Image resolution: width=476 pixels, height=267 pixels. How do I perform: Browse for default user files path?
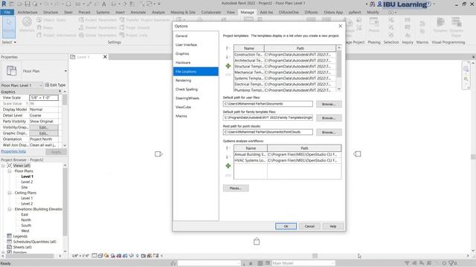coord(329,104)
